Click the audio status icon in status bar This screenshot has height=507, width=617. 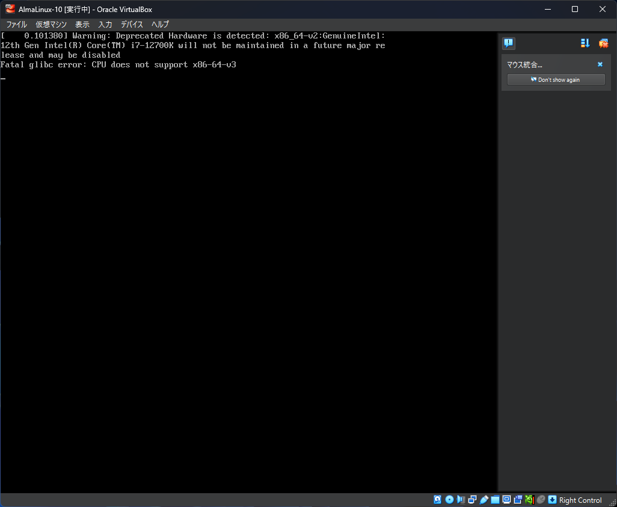tap(461, 500)
